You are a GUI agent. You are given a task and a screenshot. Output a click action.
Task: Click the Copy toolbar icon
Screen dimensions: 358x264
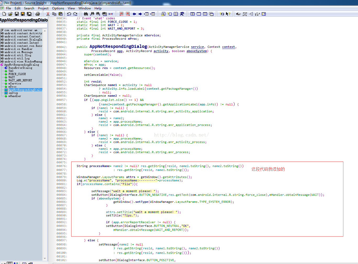tap(54, 14)
